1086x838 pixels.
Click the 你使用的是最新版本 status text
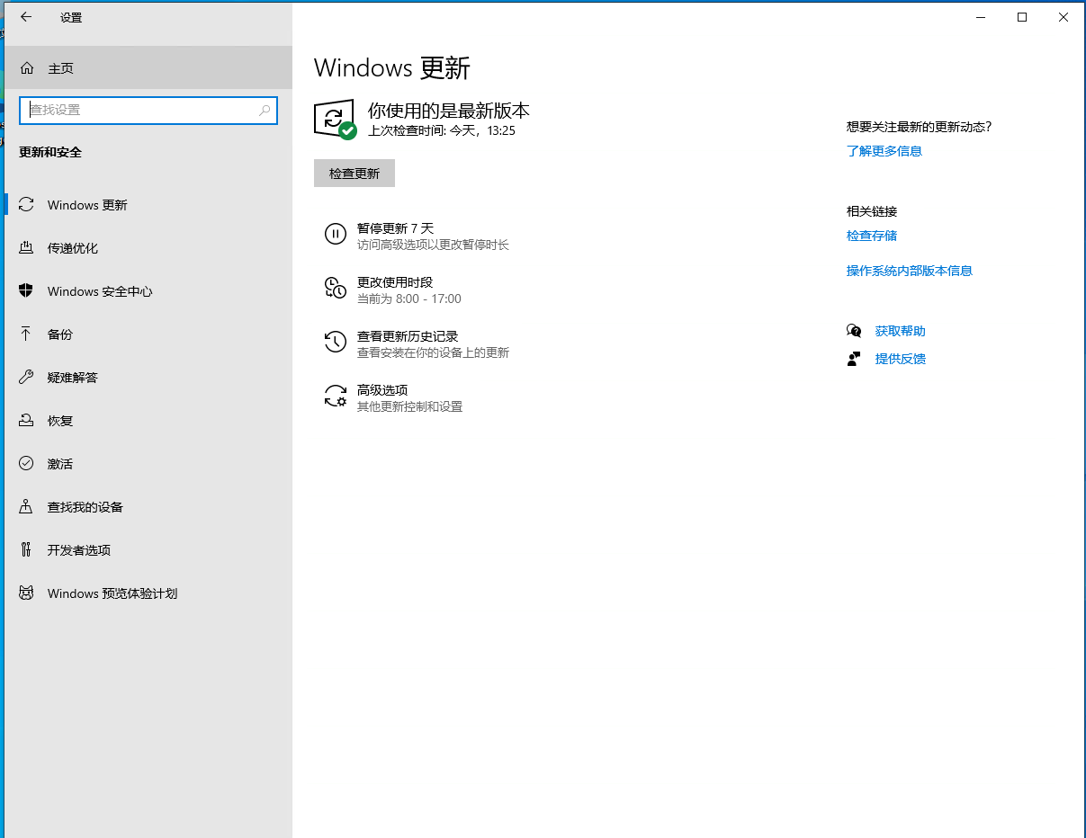(449, 111)
